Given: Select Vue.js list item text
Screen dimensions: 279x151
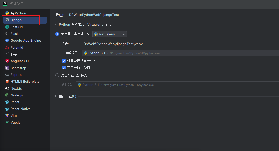Looking at the screenshot, I should [15, 122].
